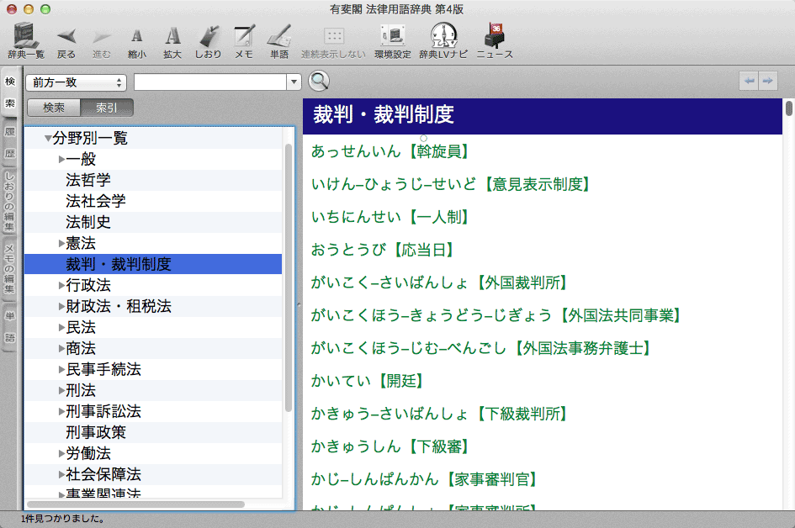The height and width of the screenshot is (528, 795).
Task: Switch to the 検索 segment
Action: point(54,108)
